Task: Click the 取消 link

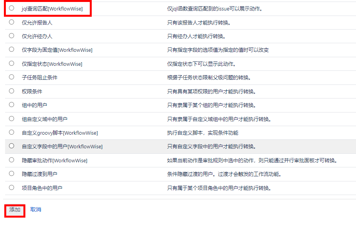Action: click(36, 210)
